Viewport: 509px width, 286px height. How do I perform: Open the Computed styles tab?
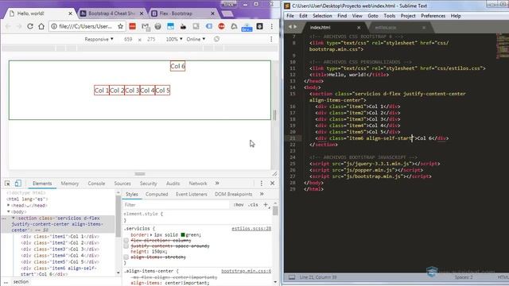pyautogui.click(x=157, y=194)
